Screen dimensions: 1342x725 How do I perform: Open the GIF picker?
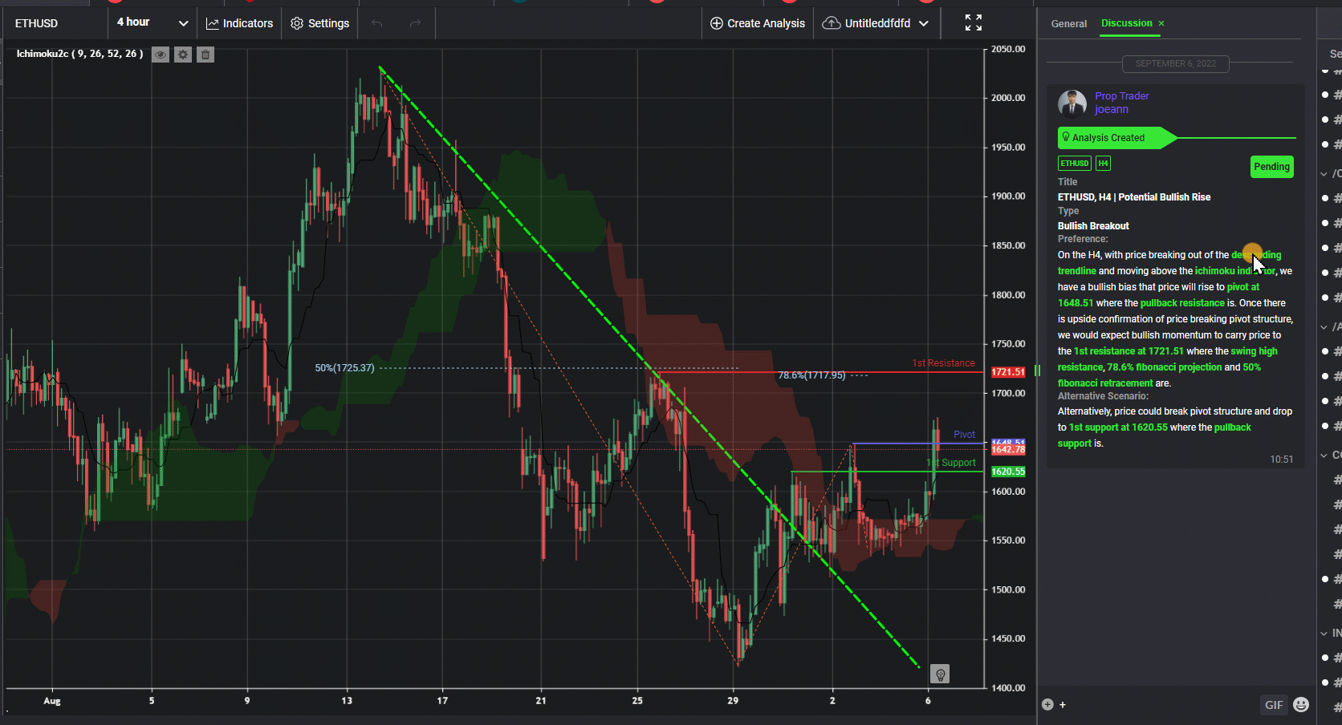pyautogui.click(x=1274, y=705)
